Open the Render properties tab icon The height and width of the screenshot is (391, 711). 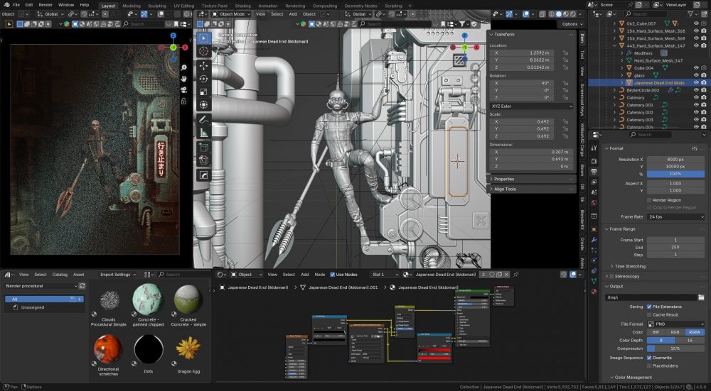[594, 160]
